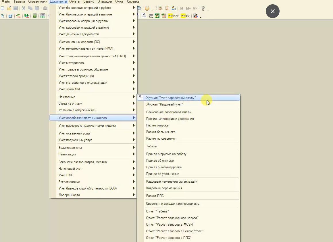Open the calendar toolbar icon

(x=167, y=9)
